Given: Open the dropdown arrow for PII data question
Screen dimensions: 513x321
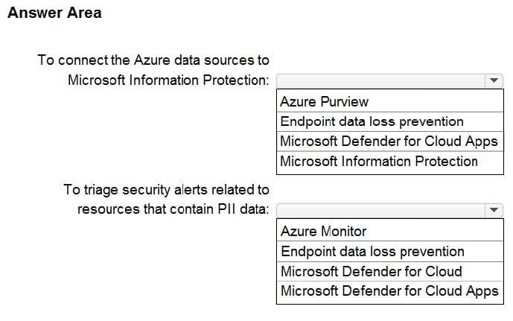Looking at the screenshot, I should 495,211.
